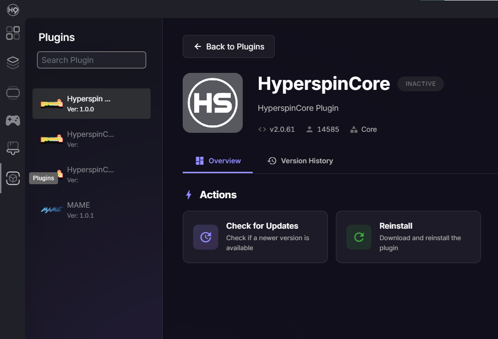The height and width of the screenshot is (339, 498).
Task: Go to the gamepad controller section
Action: coord(13,120)
